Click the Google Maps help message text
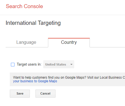125x106 pixels. [x=69, y=78]
